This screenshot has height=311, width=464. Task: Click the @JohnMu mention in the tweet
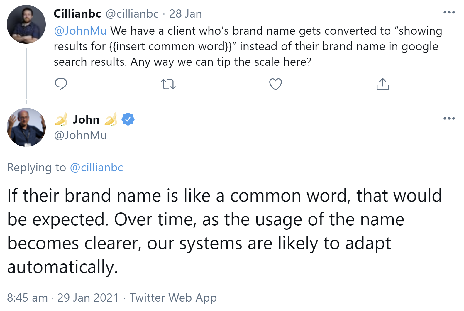(80, 31)
